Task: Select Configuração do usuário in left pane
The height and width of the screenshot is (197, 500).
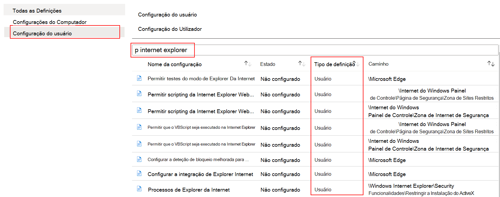Action: click(64, 33)
